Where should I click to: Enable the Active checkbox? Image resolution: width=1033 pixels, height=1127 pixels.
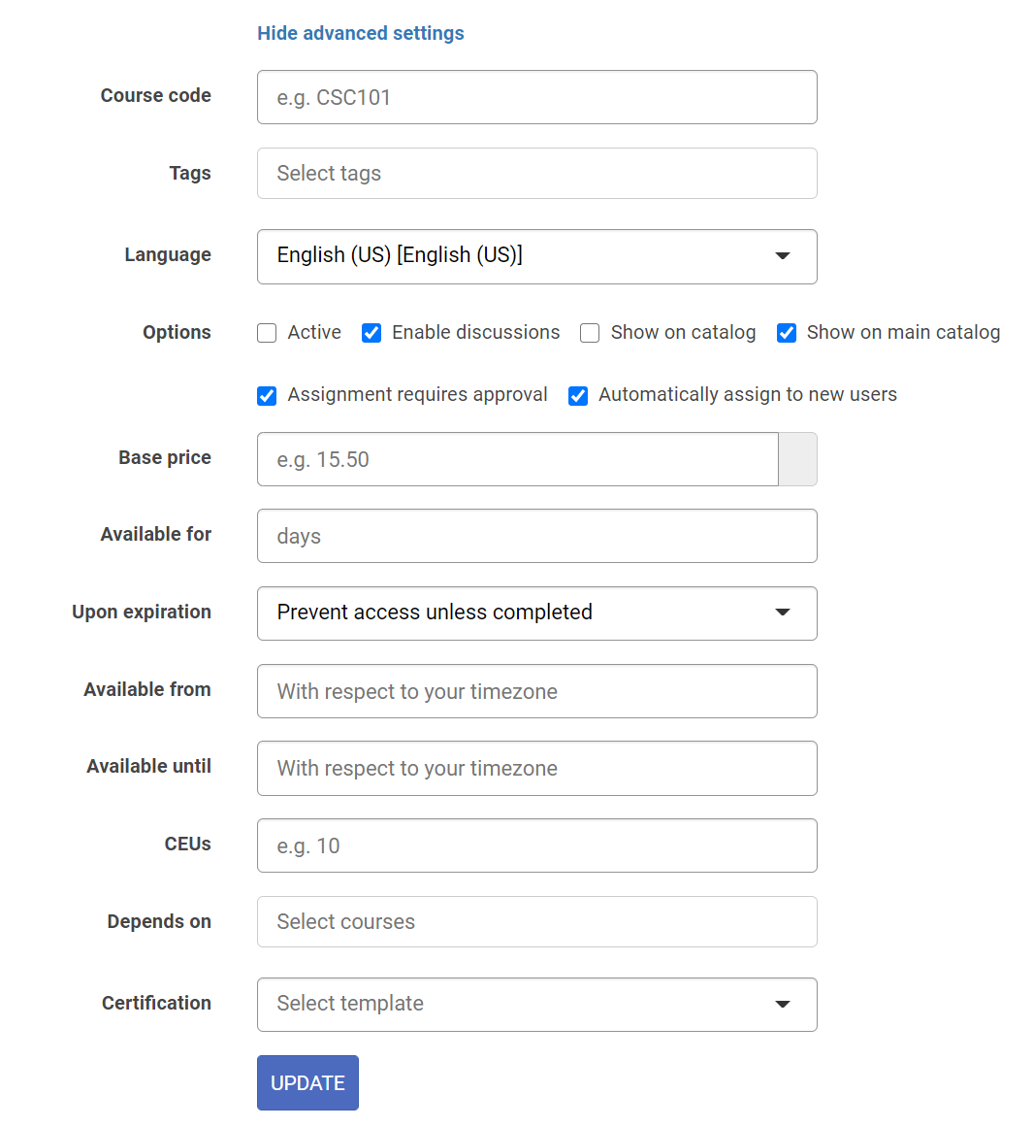click(267, 333)
